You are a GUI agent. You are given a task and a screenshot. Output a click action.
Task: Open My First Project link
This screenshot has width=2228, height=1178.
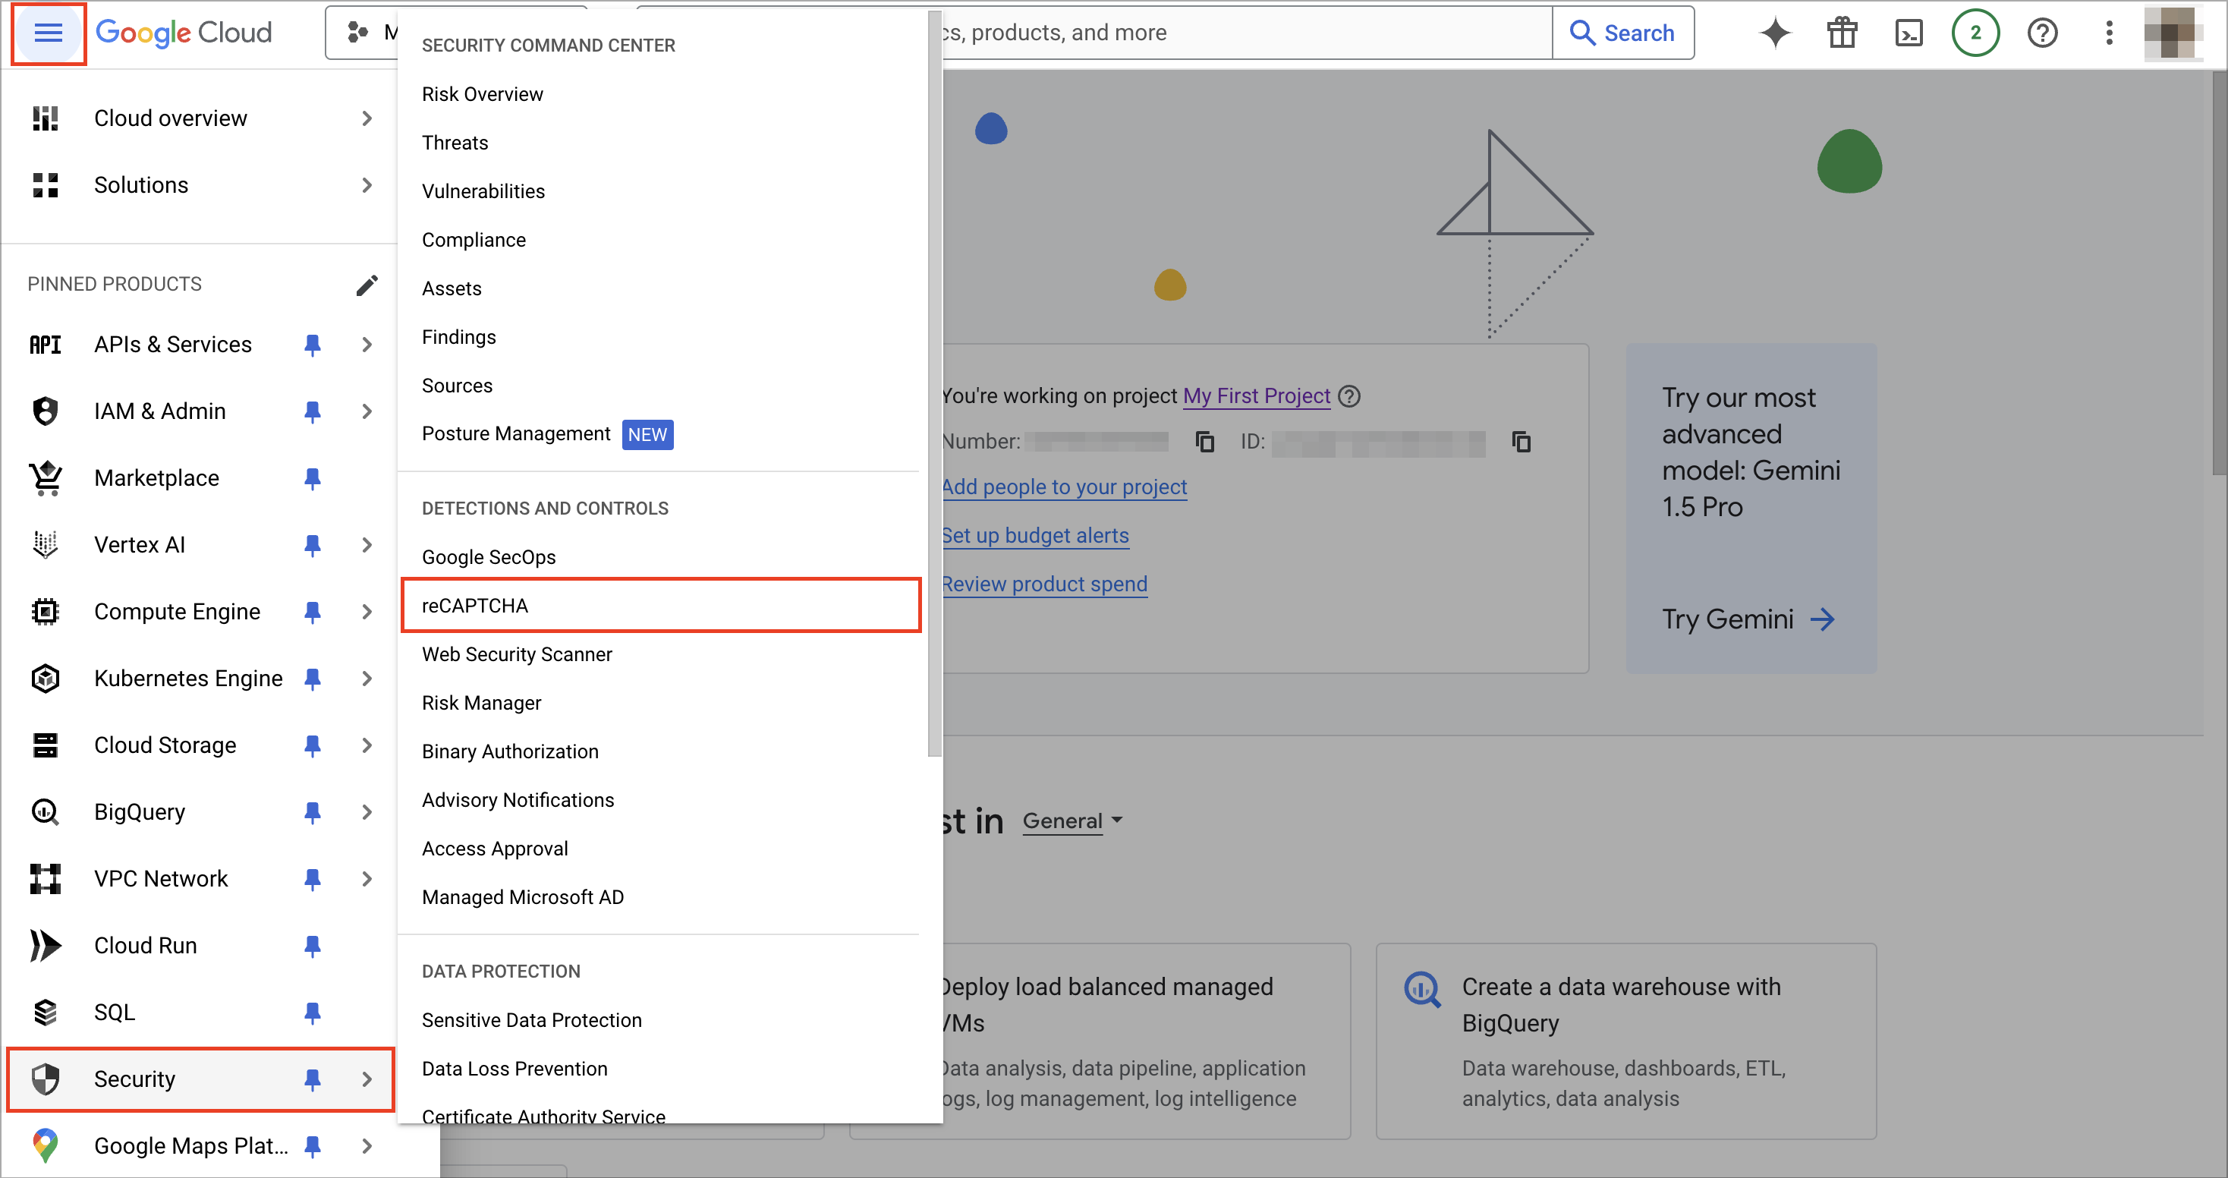pos(1256,396)
